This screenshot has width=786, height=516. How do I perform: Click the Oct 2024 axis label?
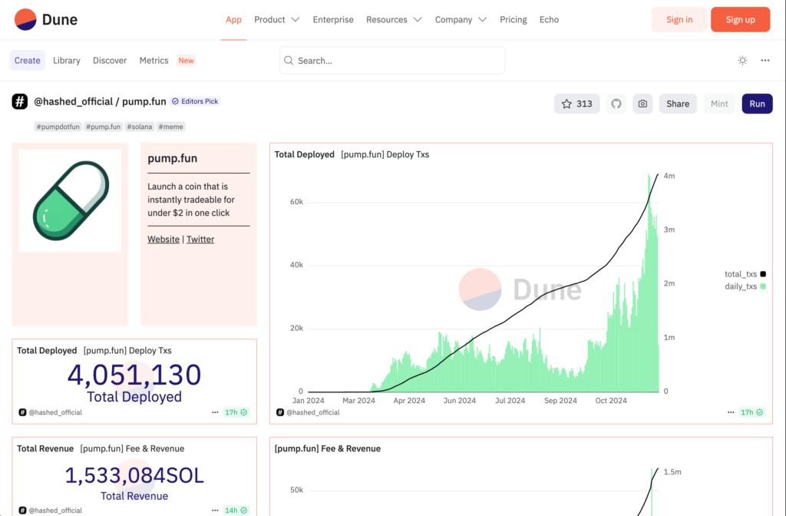611,401
